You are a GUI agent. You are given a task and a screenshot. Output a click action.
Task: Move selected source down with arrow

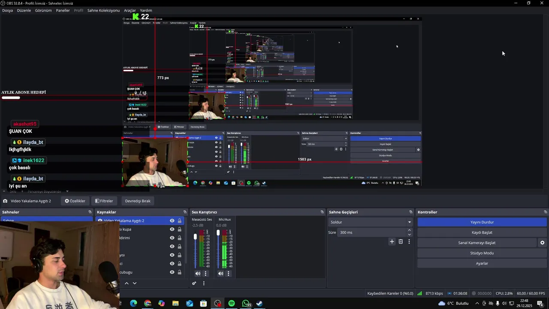tap(135, 283)
